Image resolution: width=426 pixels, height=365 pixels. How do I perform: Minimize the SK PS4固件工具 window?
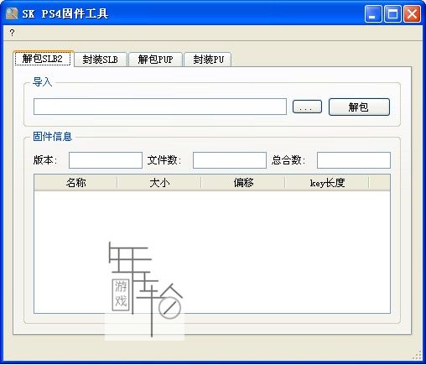point(373,13)
